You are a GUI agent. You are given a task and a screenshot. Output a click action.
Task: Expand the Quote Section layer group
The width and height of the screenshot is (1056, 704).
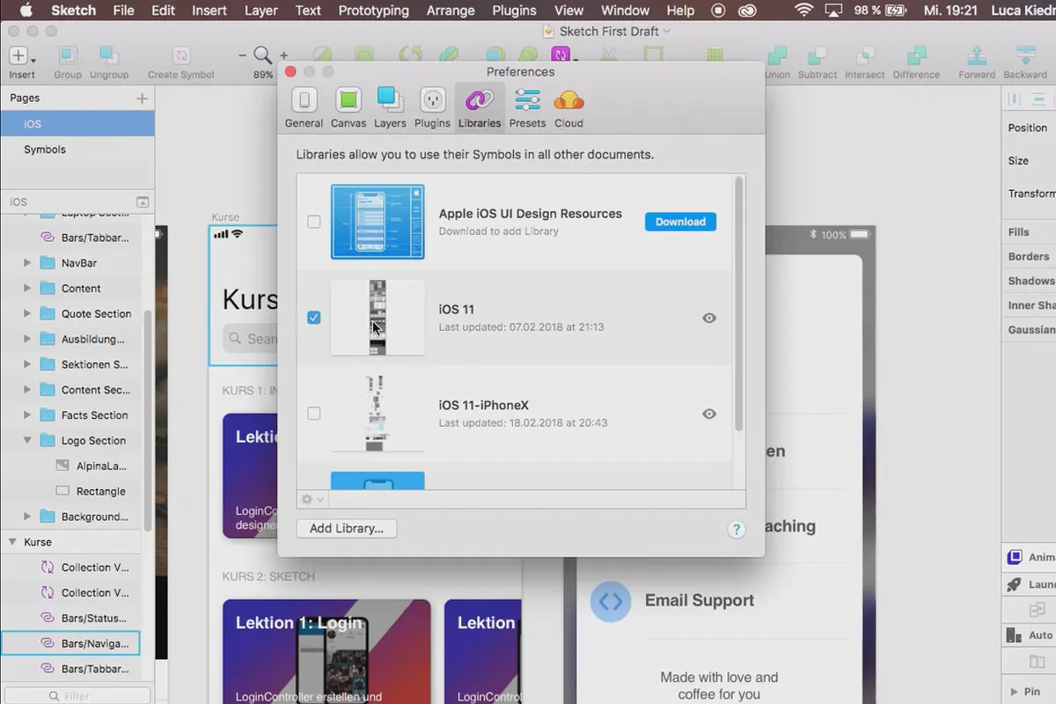[27, 314]
